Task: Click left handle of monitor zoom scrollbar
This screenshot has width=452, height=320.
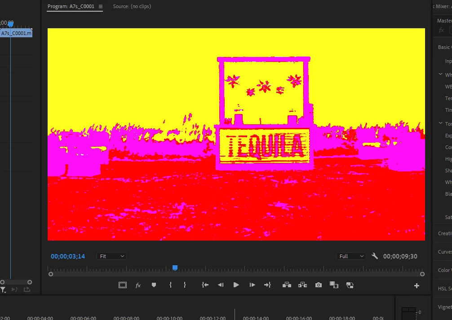Action: coord(51,274)
